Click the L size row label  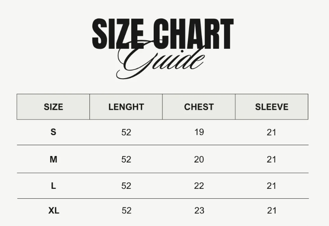(x=53, y=186)
